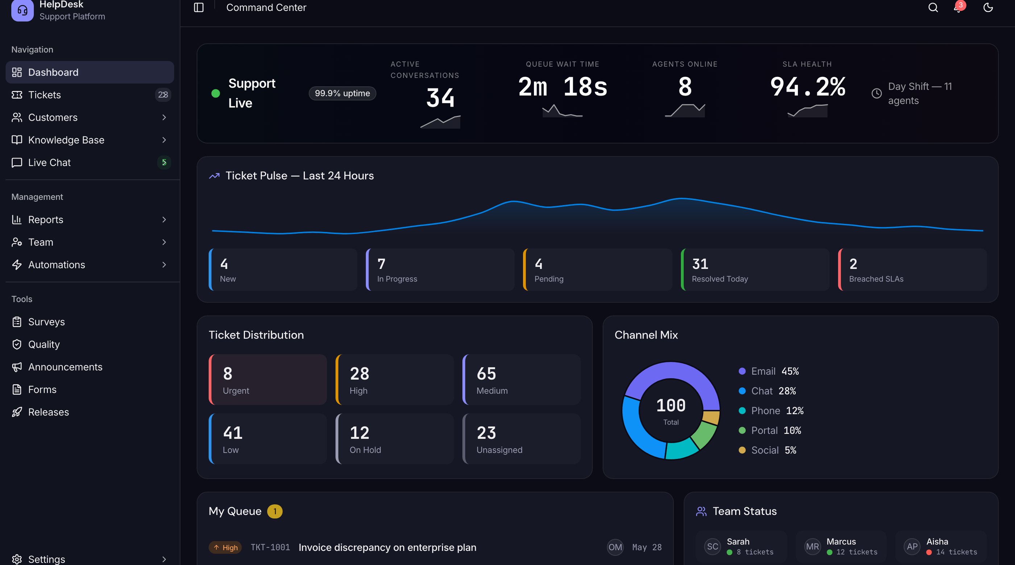Screen dimensions: 1015x565
Task: Expand the Reports submenu chevron
Action: (164, 220)
